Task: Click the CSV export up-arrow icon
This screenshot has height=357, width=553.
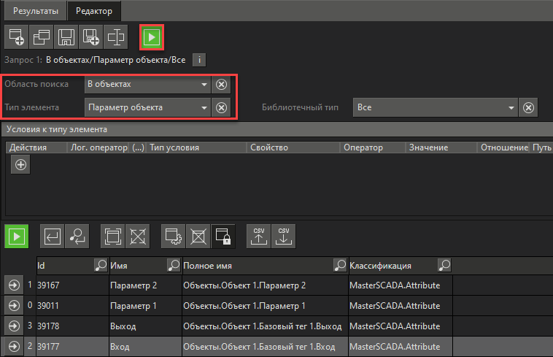Action: (259, 236)
